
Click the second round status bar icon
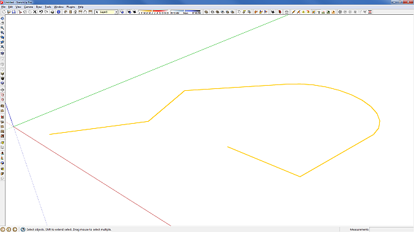coord(8,229)
